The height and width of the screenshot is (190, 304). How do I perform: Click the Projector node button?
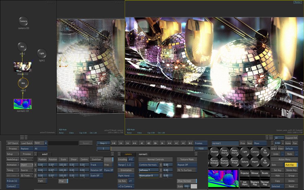point(245,173)
